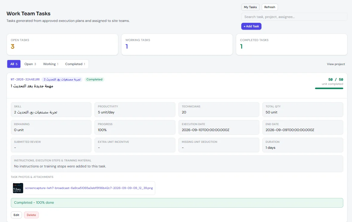Click the My Tasks button

tap(250, 7)
